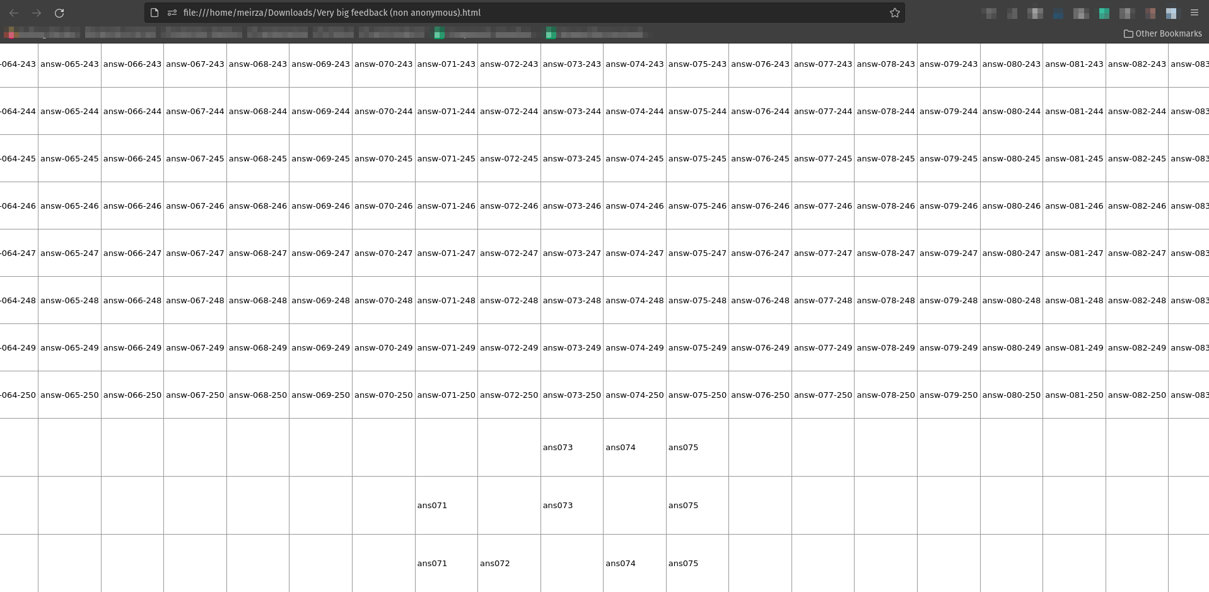Open the browser hamburger menu

coord(1194,13)
